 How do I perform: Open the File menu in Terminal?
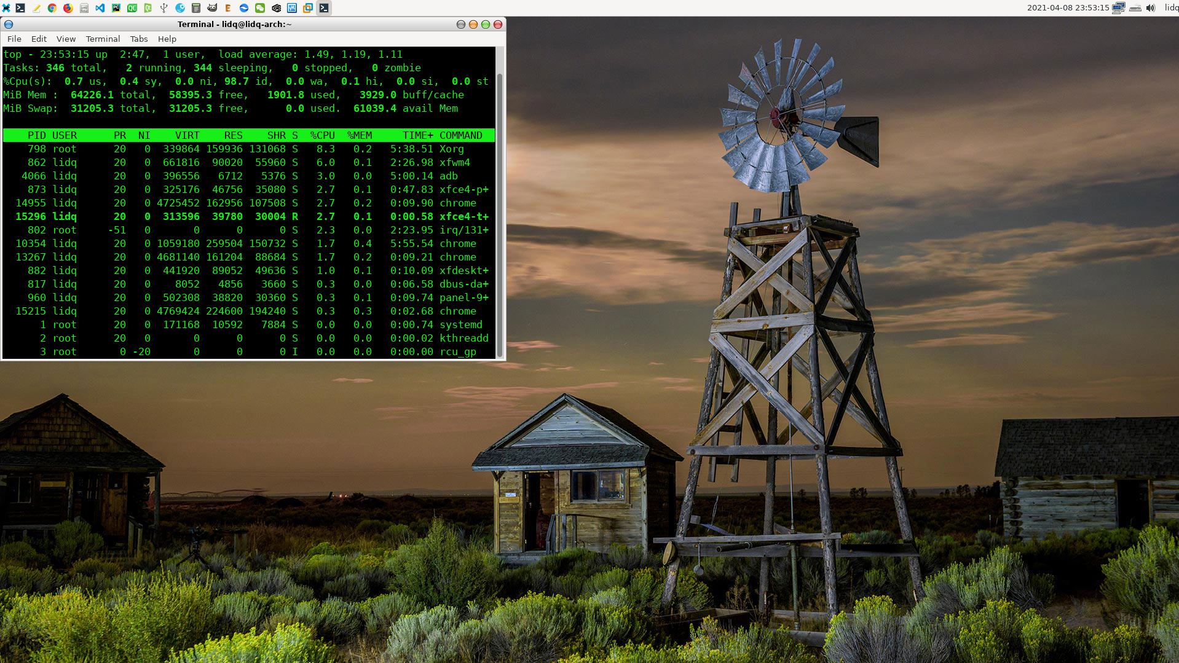point(14,39)
